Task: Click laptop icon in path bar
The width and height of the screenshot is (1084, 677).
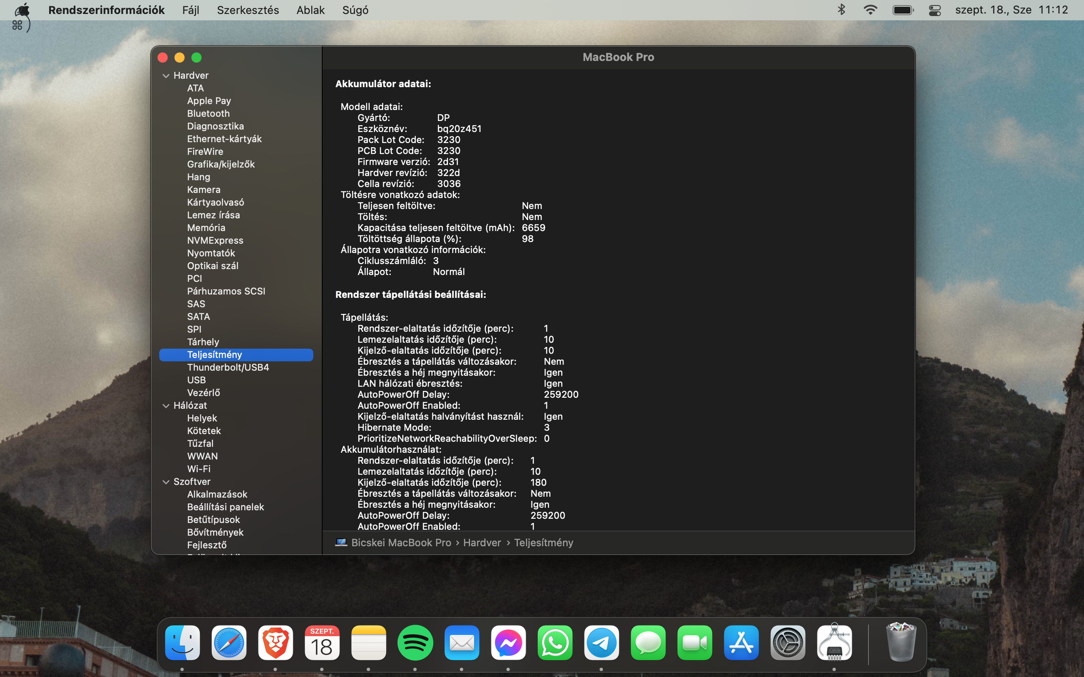Action: point(341,543)
